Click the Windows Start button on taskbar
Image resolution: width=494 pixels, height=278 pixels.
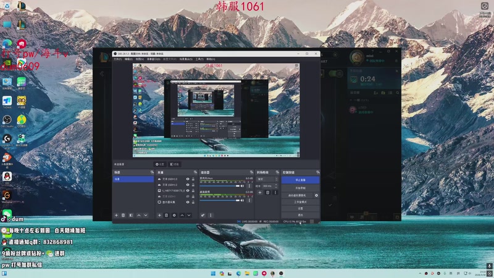coord(212,273)
